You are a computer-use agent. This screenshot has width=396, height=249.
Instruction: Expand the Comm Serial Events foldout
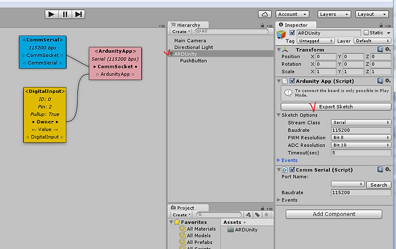click(x=278, y=200)
